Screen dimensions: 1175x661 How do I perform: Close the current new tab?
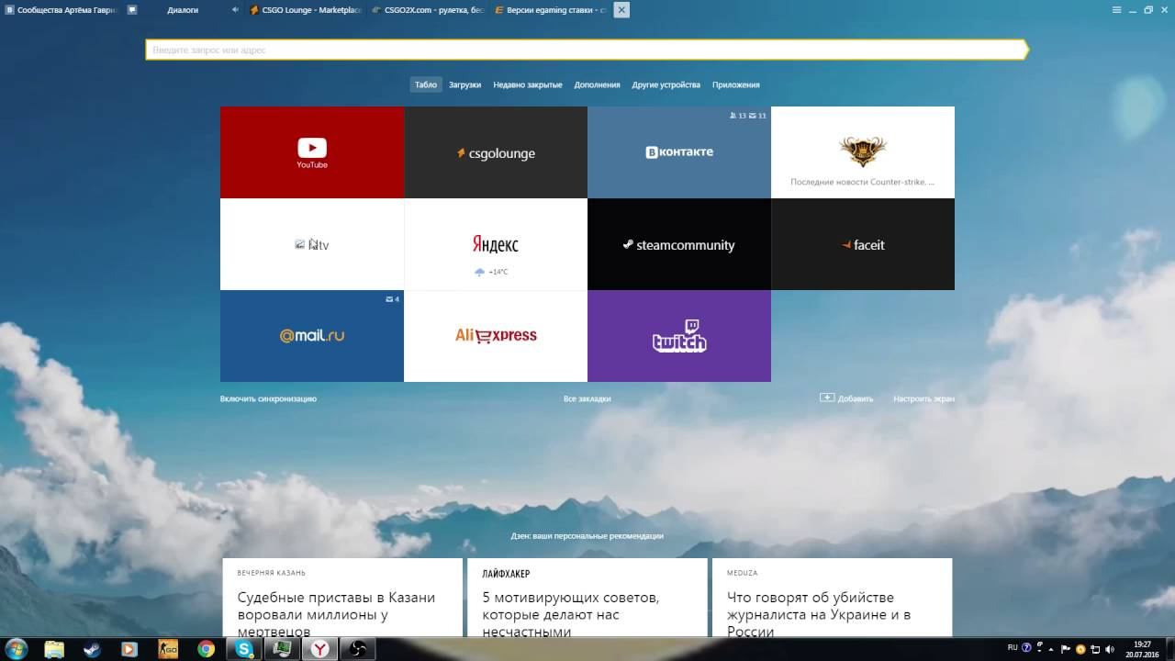[621, 9]
